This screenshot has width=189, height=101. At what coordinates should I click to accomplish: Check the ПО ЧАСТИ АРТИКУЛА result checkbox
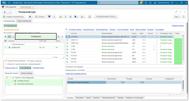click(x=7, y=84)
